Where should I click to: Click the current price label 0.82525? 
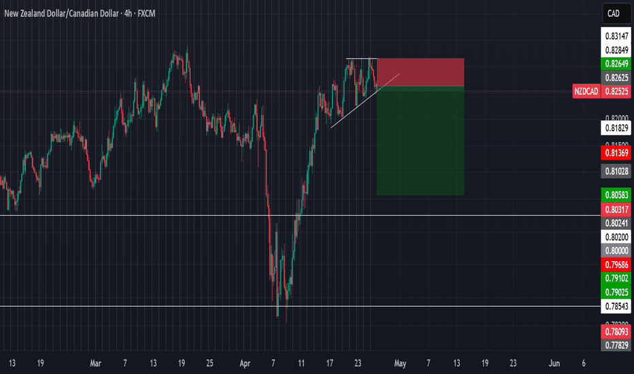coord(616,91)
